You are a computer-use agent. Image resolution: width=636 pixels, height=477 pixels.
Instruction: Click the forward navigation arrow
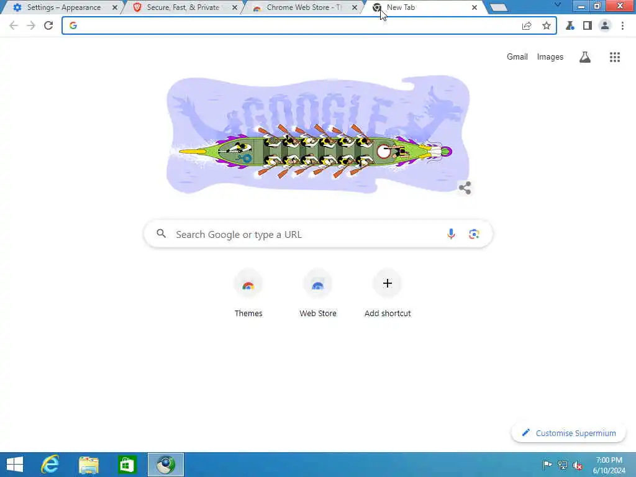coord(31,25)
